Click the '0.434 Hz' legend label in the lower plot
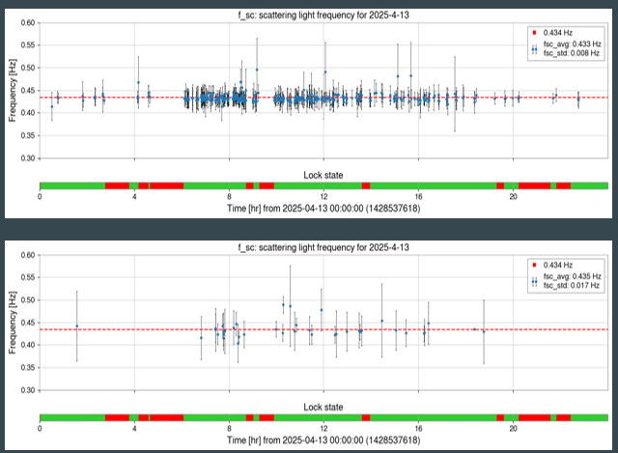Viewport: 618px width, 453px height. pos(558,265)
